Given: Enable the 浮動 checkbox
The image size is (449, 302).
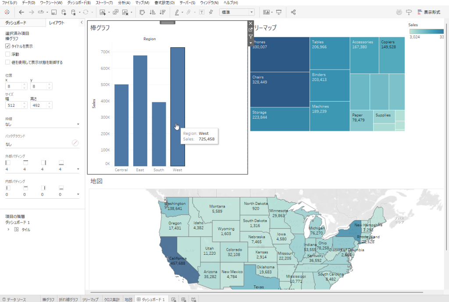Looking at the screenshot, I should (x=7, y=54).
